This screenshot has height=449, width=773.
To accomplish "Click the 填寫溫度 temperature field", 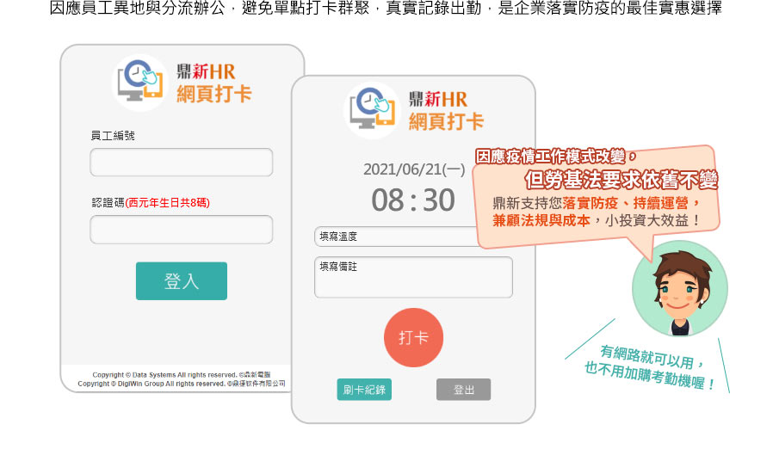I will tap(396, 237).
